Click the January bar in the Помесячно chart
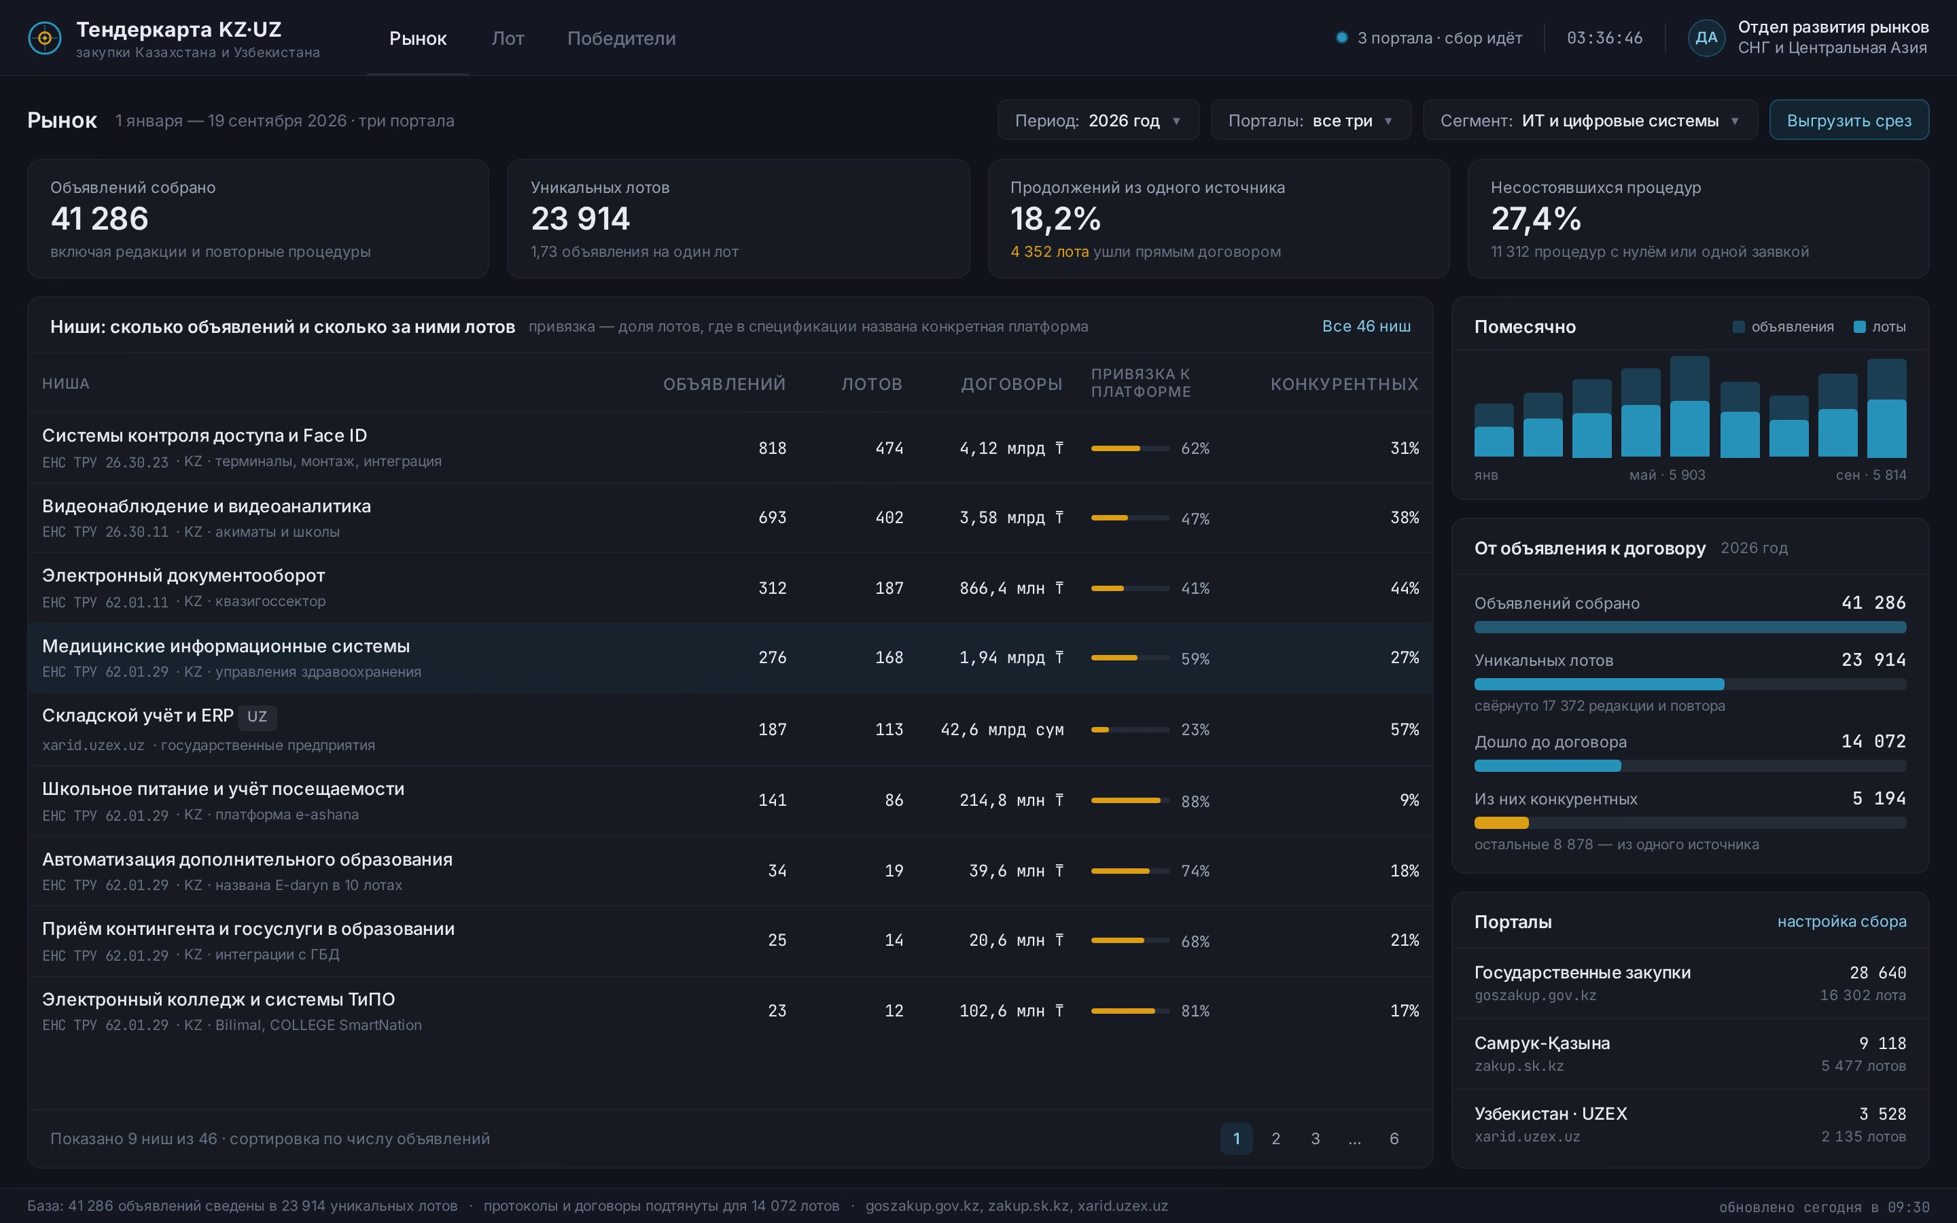 [1494, 430]
